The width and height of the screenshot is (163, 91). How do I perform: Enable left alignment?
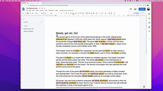coord(87,13)
